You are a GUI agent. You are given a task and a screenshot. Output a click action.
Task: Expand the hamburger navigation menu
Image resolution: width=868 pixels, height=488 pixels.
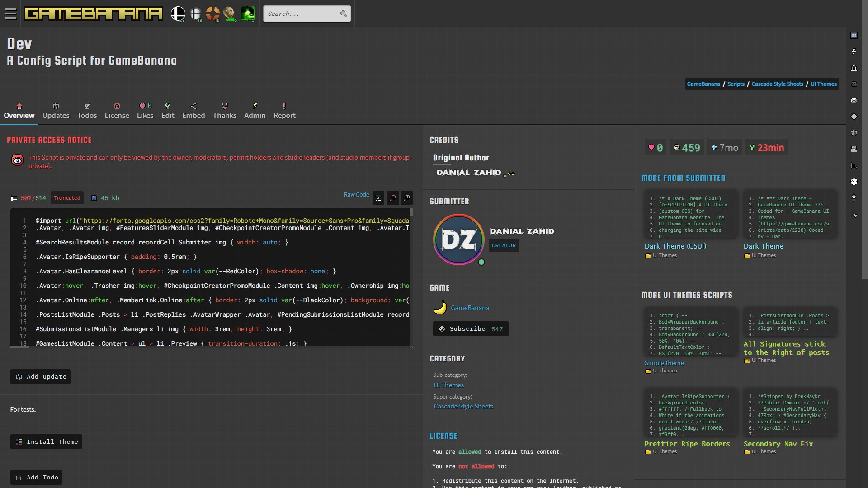pyautogui.click(x=10, y=14)
